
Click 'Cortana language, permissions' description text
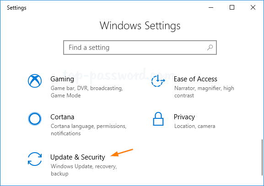click(x=89, y=130)
